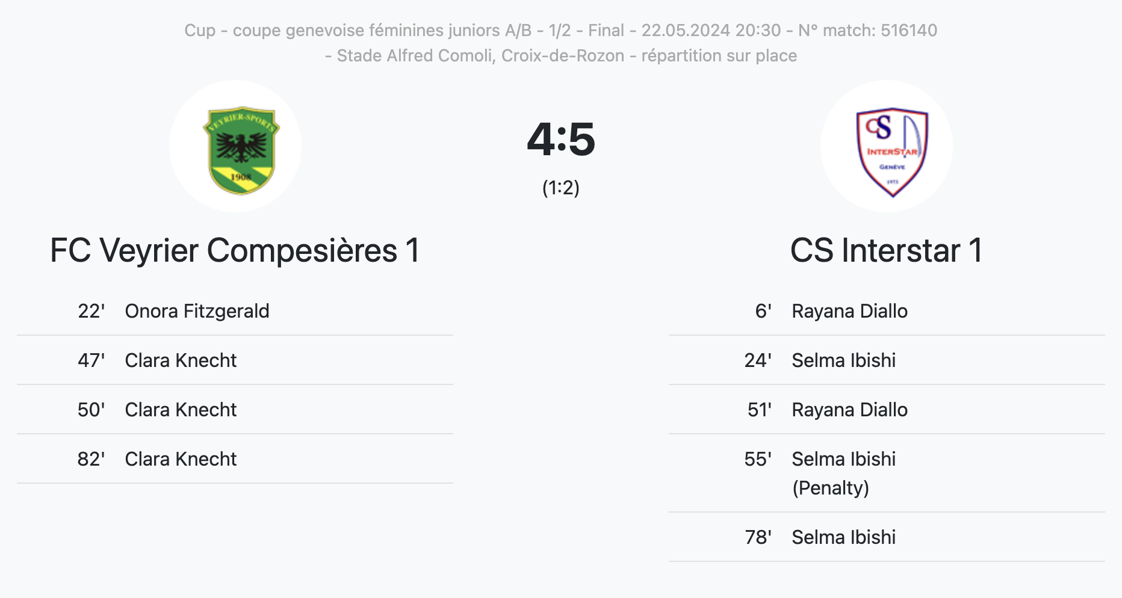1122x598 pixels.
Task: Open the CS Interstar 1 team name
Action: click(886, 250)
